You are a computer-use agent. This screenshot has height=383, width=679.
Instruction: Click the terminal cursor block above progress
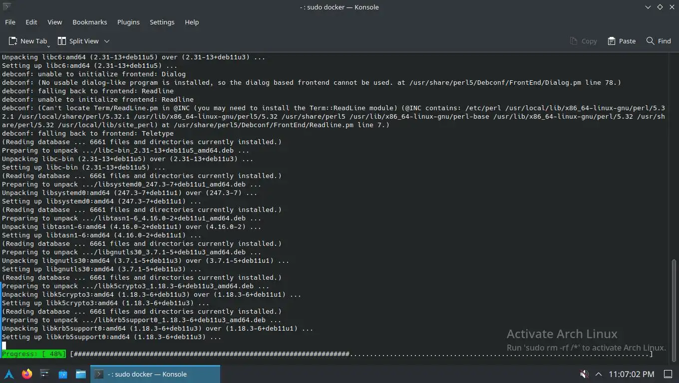tap(4, 346)
